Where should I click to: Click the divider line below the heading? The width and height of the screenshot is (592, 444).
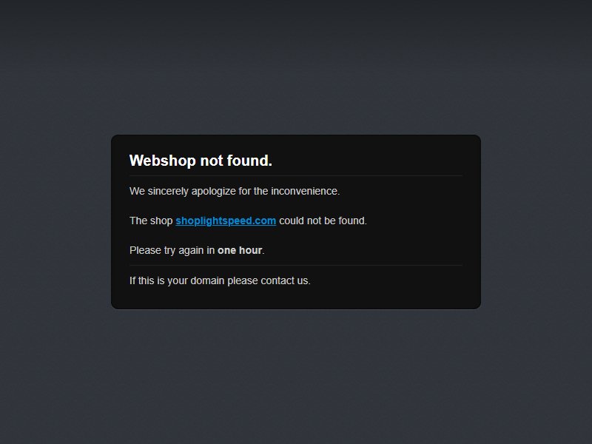pos(295,176)
